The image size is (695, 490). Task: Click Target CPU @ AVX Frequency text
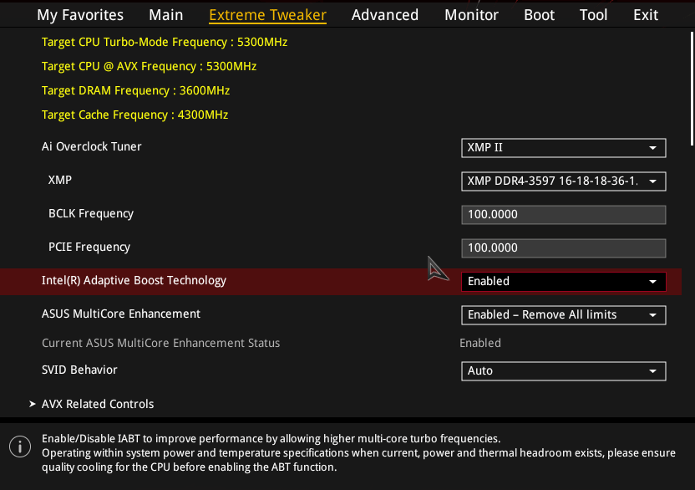tap(149, 67)
